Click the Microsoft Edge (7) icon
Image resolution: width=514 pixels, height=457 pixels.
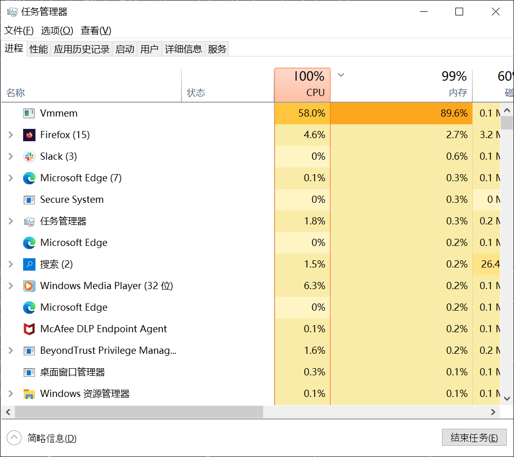click(29, 178)
